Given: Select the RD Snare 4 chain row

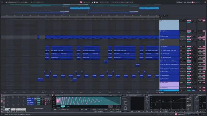Looking at the screenshot, I should click(31, 100).
